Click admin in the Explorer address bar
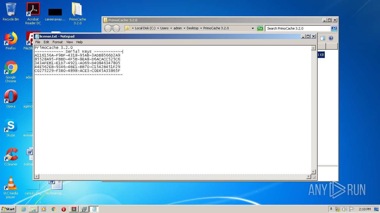This screenshot has width=380, height=213. pyautogui.click(x=178, y=28)
